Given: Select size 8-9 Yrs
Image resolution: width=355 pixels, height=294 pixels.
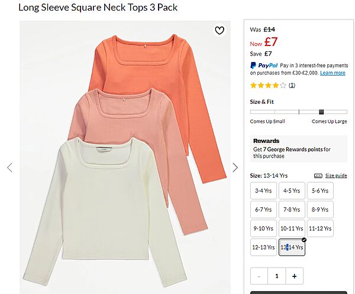Looking at the screenshot, I should coord(320,210).
